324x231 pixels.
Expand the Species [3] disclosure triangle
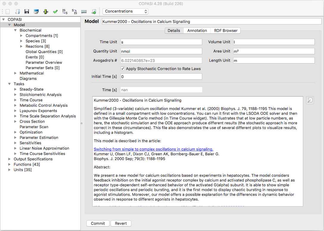click(x=21, y=41)
